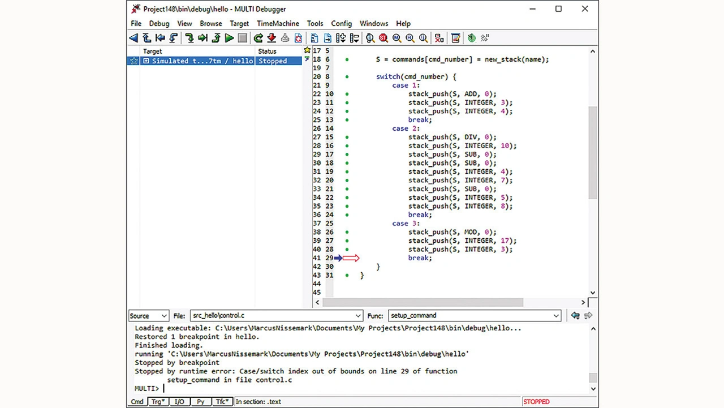This screenshot has width=724, height=408.
Task: Click the source pane horizontal scrollbar
Action: pyautogui.click(x=423, y=303)
